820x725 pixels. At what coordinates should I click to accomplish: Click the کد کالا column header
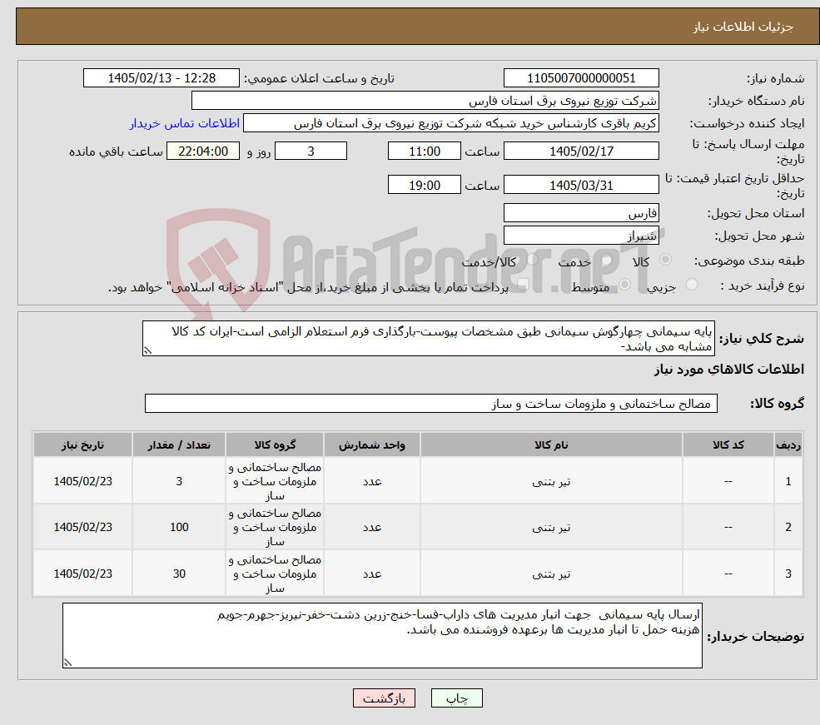pos(728,444)
